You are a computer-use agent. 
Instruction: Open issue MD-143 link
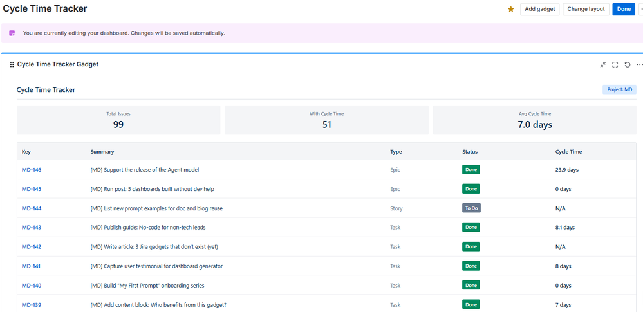(x=32, y=227)
